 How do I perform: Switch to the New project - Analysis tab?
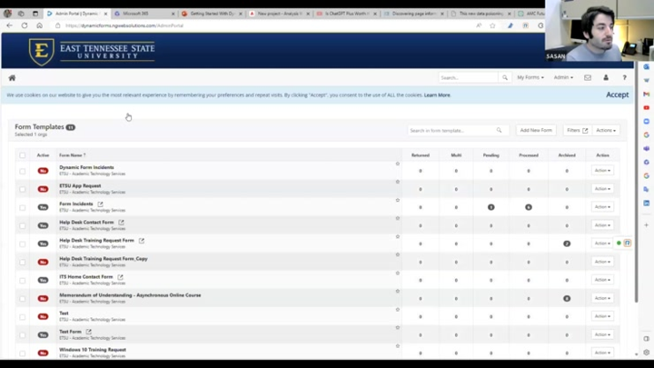click(x=280, y=14)
